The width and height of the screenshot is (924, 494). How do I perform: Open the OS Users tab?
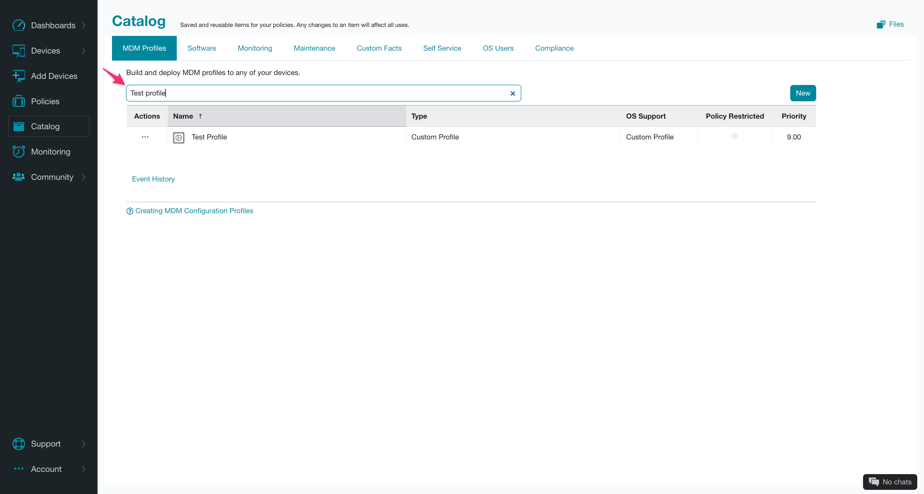pyautogui.click(x=498, y=48)
